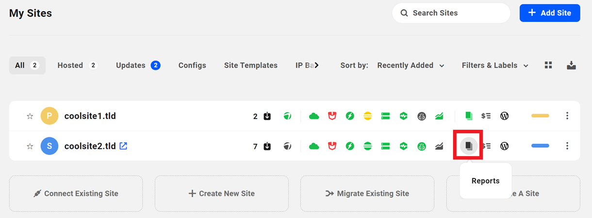Click yellow color label on coolsite1.tld
592x218 pixels.
click(540, 116)
